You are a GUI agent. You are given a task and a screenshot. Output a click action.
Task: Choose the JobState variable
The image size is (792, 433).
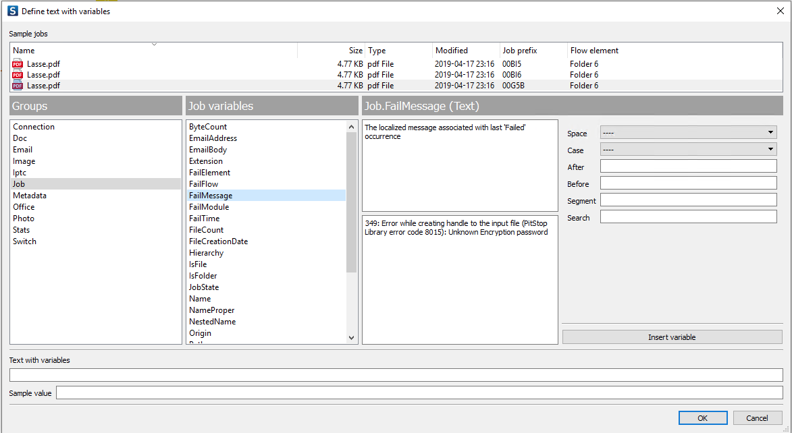(x=204, y=287)
